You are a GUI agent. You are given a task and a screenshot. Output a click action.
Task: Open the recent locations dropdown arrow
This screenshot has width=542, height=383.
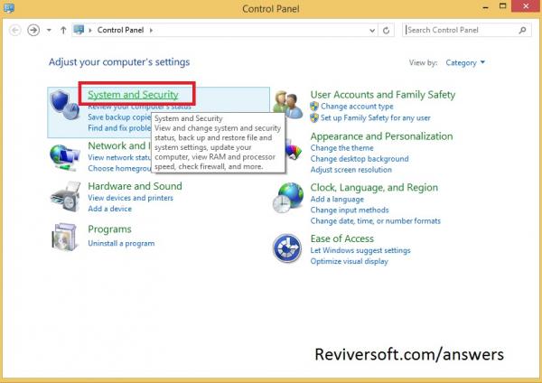[49, 30]
